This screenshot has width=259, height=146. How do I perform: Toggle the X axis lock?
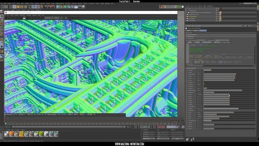(x=30, y=7)
